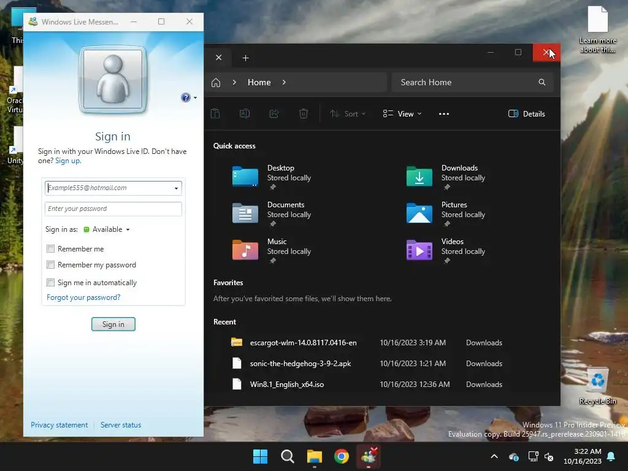Click the network tray icon
The width and height of the screenshot is (628, 471).
pyautogui.click(x=533, y=456)
